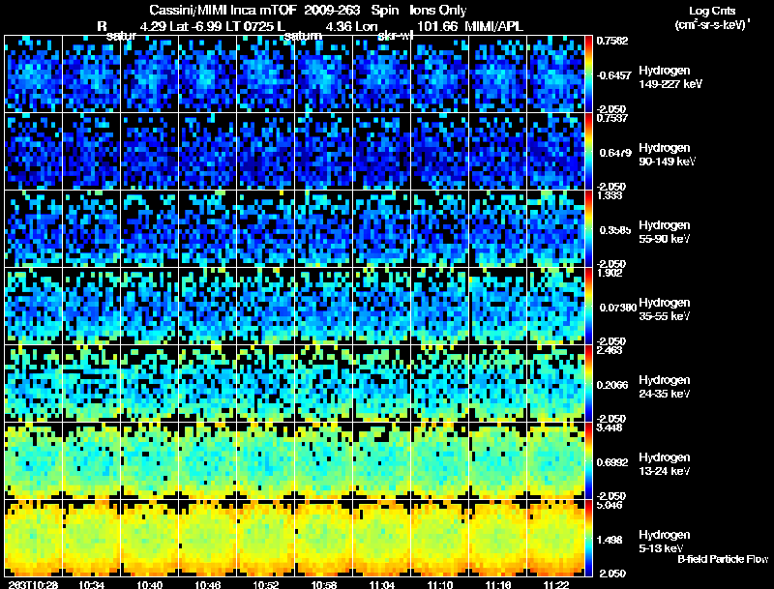Click the -0.6457 color scale value

(613, 75)
